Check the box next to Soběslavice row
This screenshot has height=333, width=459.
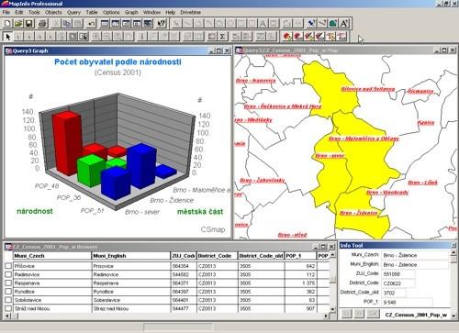point(8,300)
